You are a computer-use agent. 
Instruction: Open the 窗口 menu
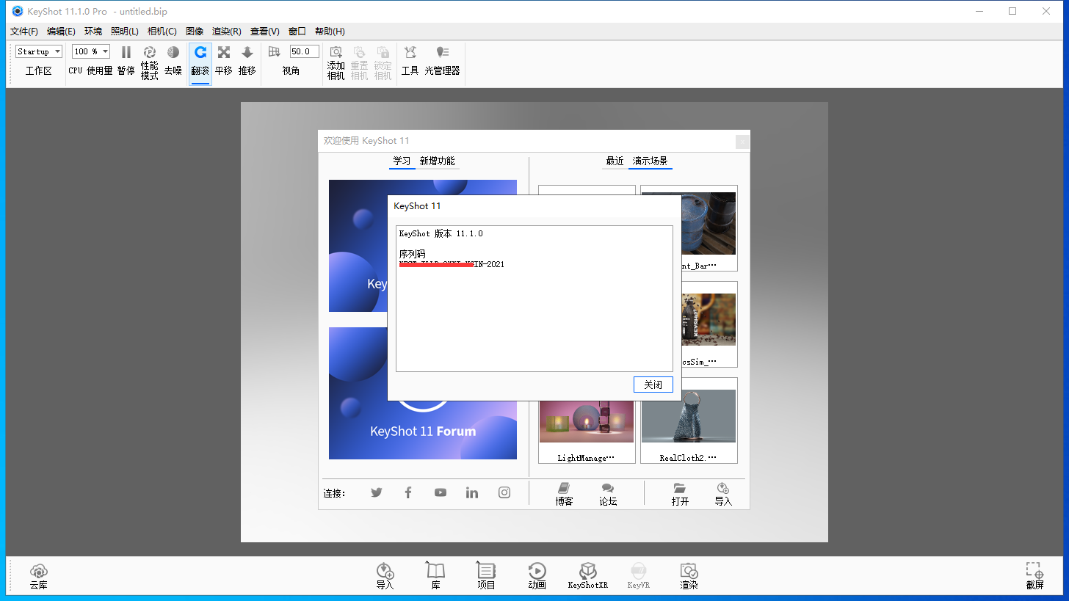[297, 32]
